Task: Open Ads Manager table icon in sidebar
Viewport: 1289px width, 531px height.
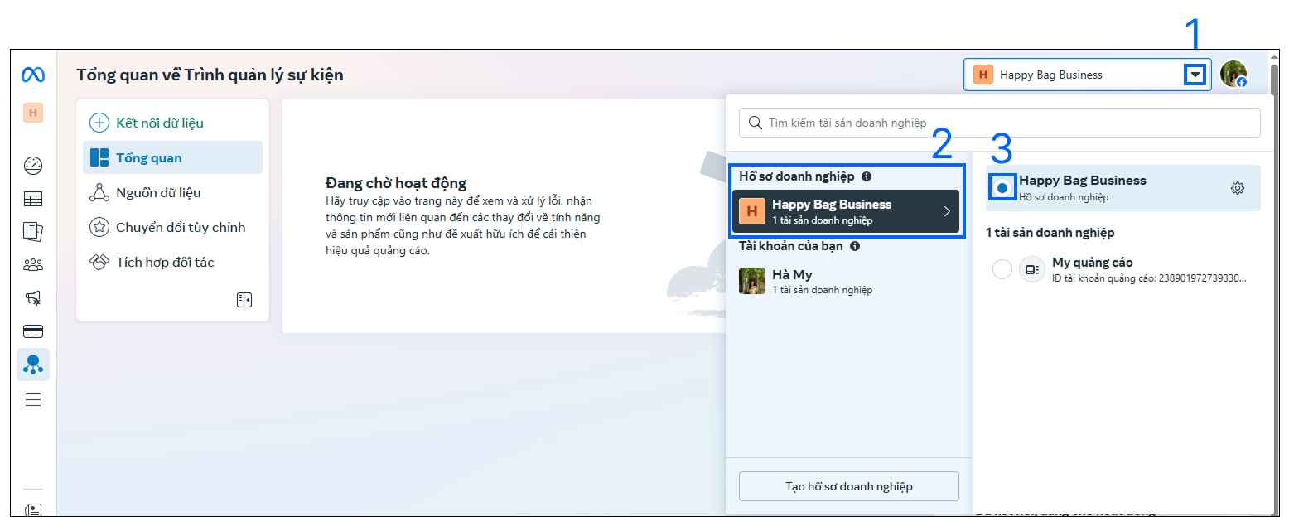Action: click(33, 199)
